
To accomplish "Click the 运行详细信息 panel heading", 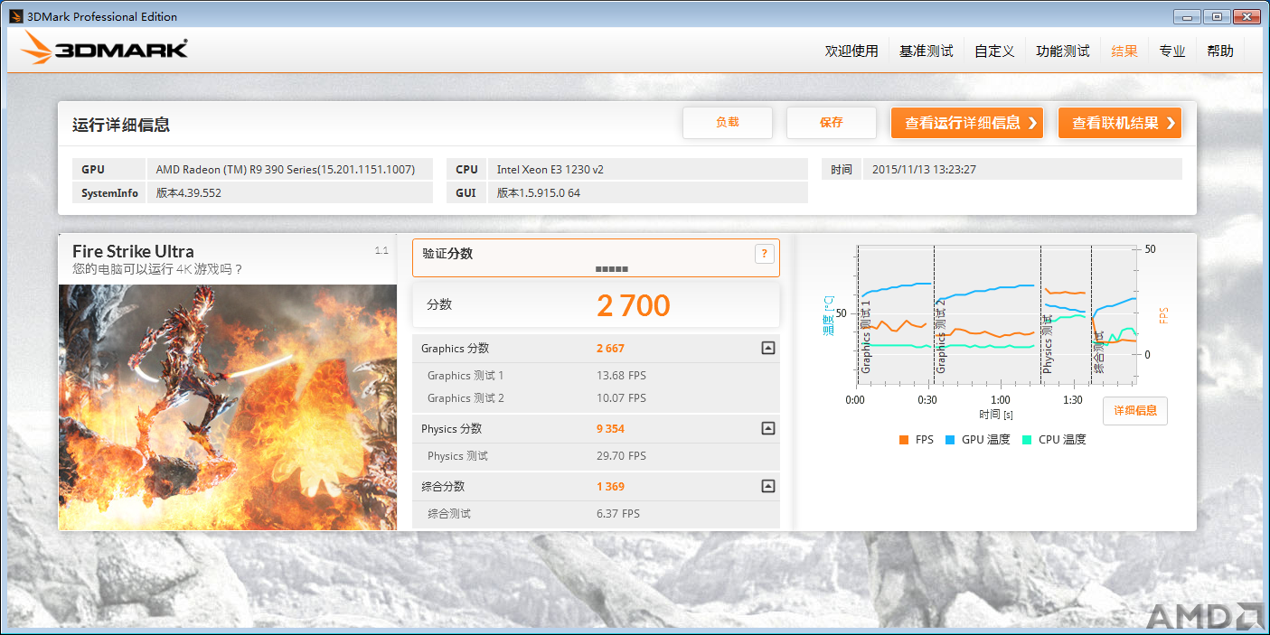I will [x=121, y=125].
